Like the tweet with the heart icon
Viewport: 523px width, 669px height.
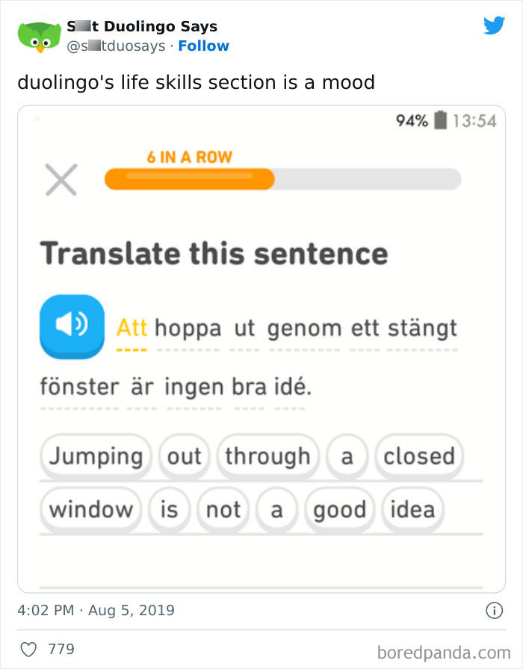pyautogui.click(x=27, y=649)
